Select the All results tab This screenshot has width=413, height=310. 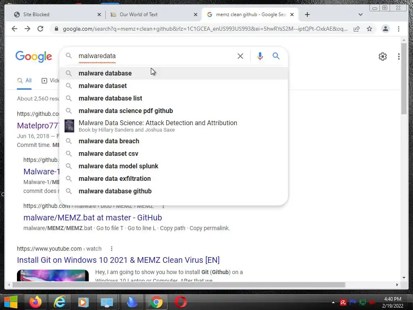(x=24, y=81)
